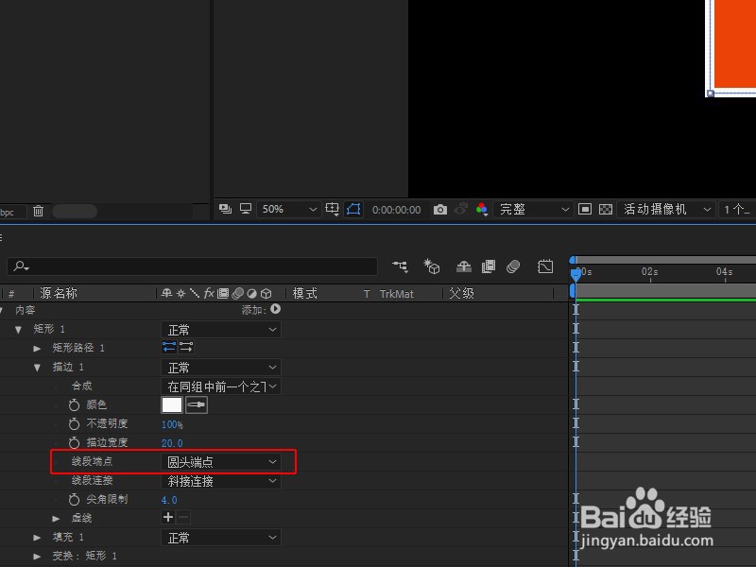Select the first path direction icon for 矩形路径 1
Viewport: 756px width, 567px height.
pyautogui.click(x=169, y=347)
